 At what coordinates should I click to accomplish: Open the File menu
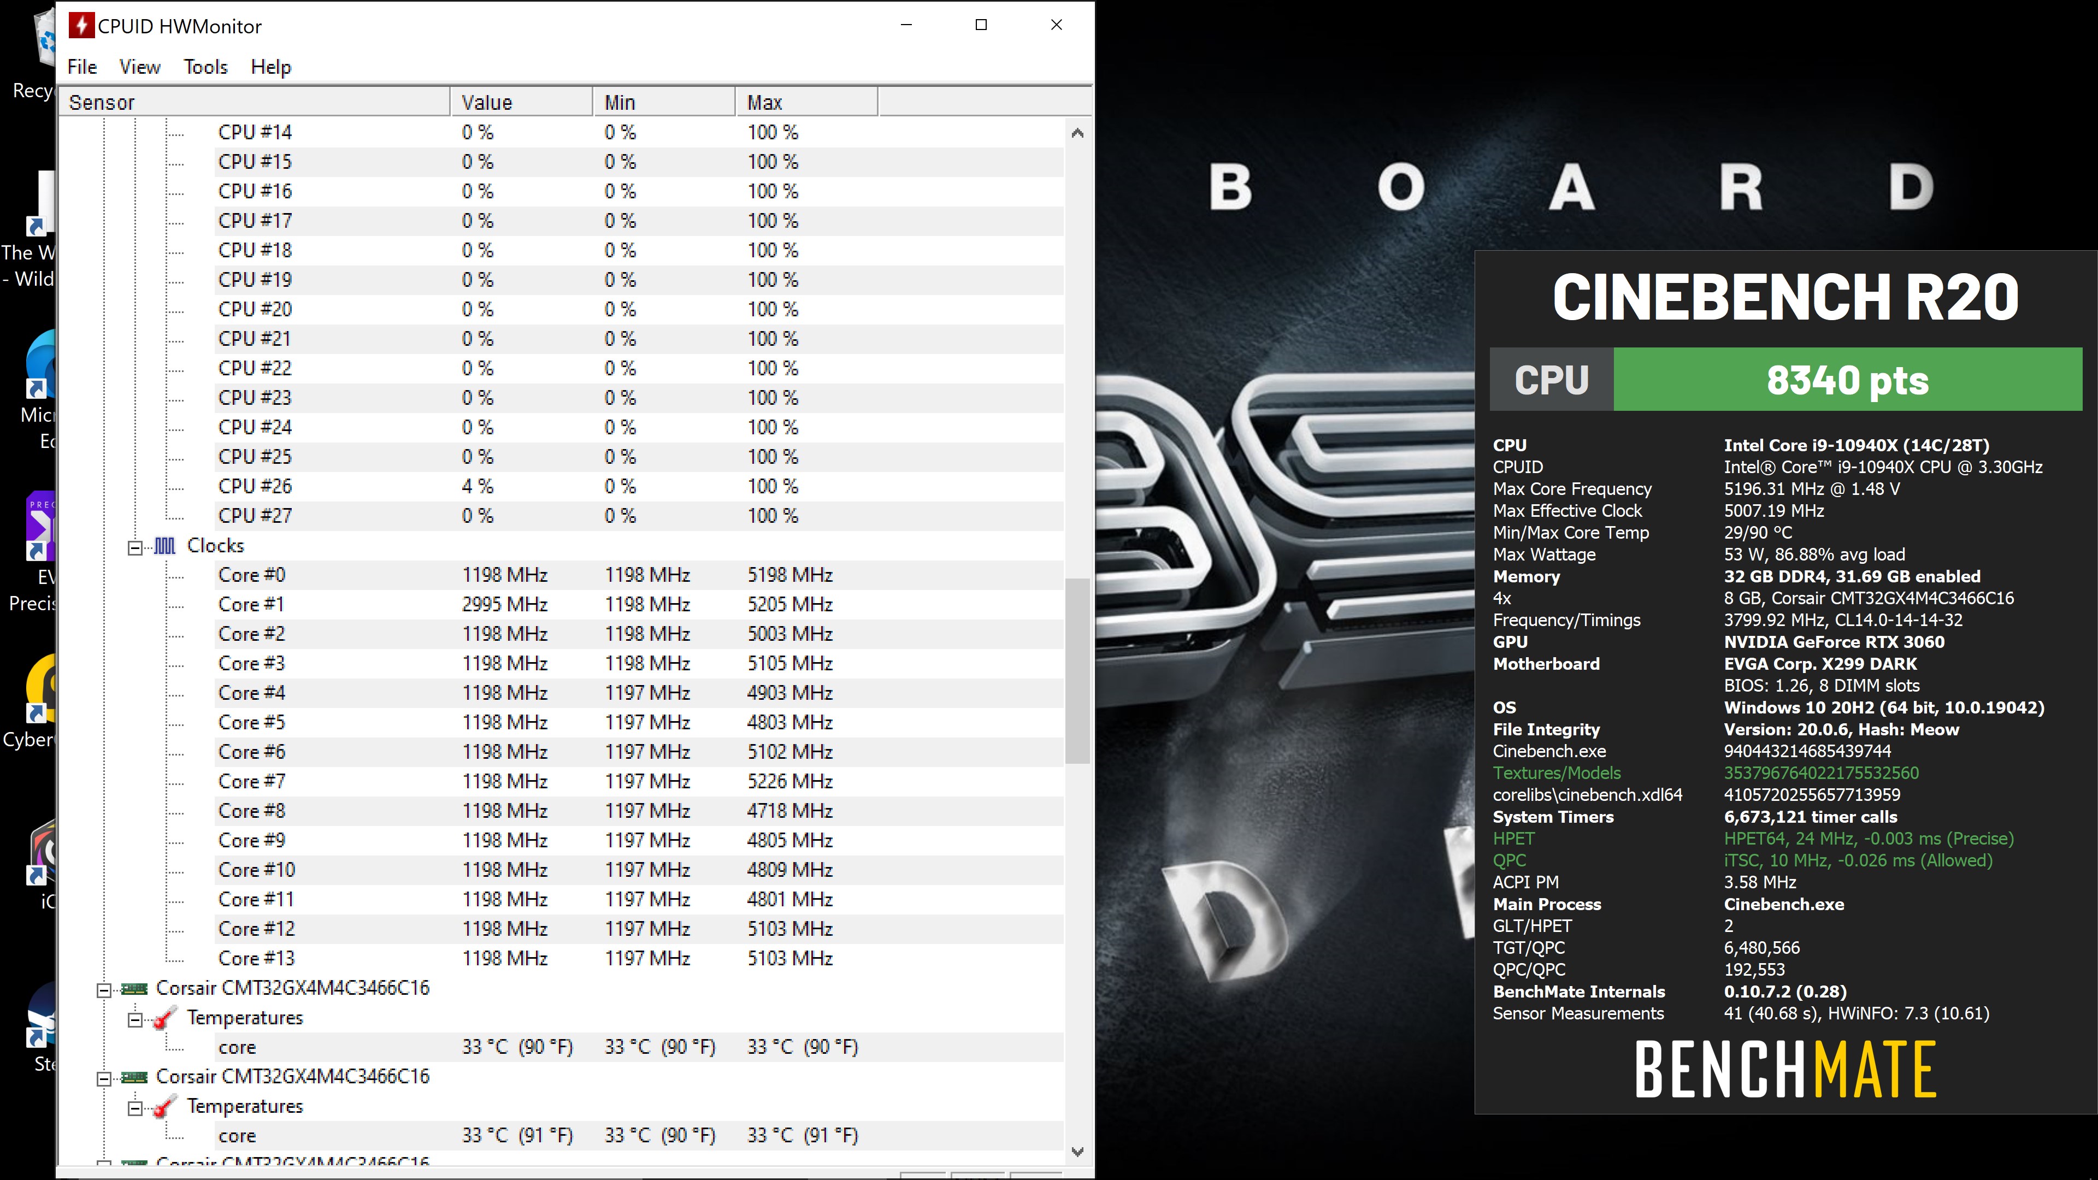81,67
